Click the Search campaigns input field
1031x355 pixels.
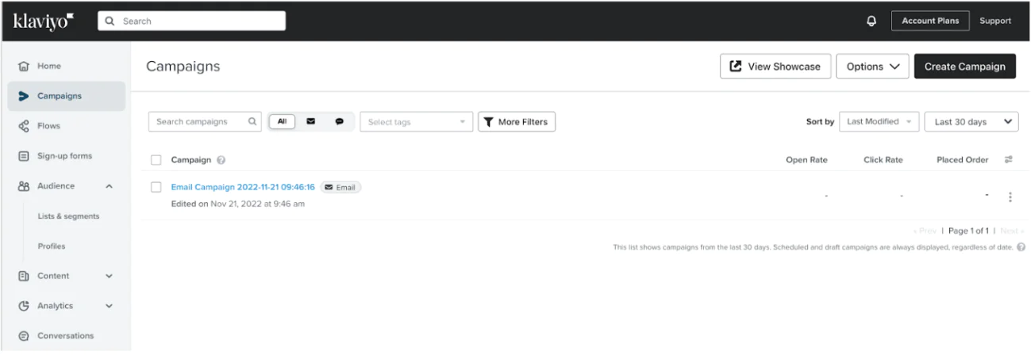click(x=198, y=122)
